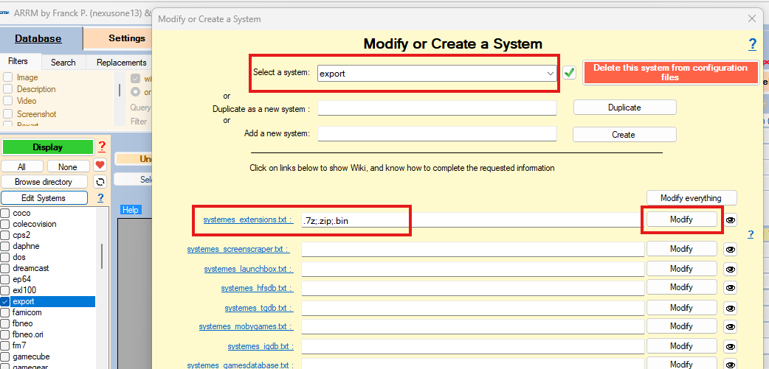769x369 pixels.
Task: Click the refresh icon beside Browse directory
Action: 100,182
